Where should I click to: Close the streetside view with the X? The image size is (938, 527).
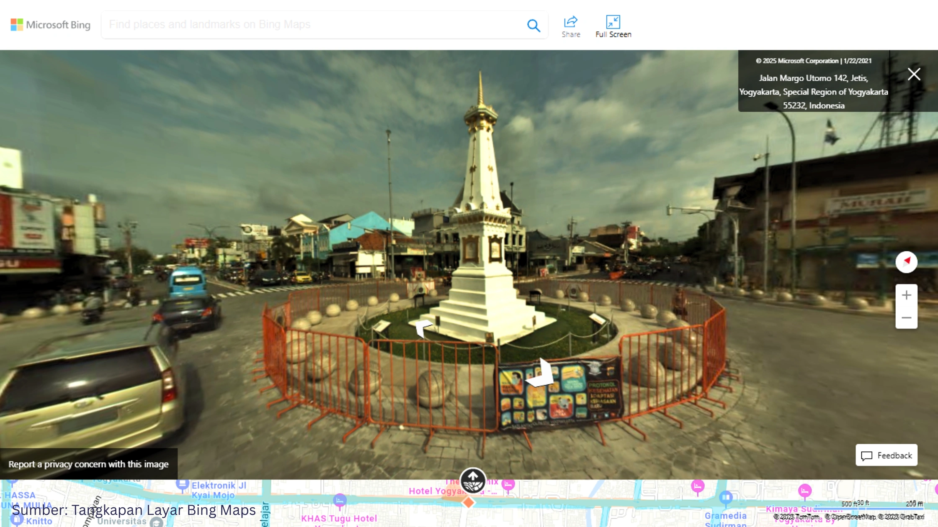click(x=914, y=74)
